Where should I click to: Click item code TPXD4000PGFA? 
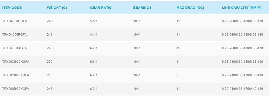coord(15,35)
